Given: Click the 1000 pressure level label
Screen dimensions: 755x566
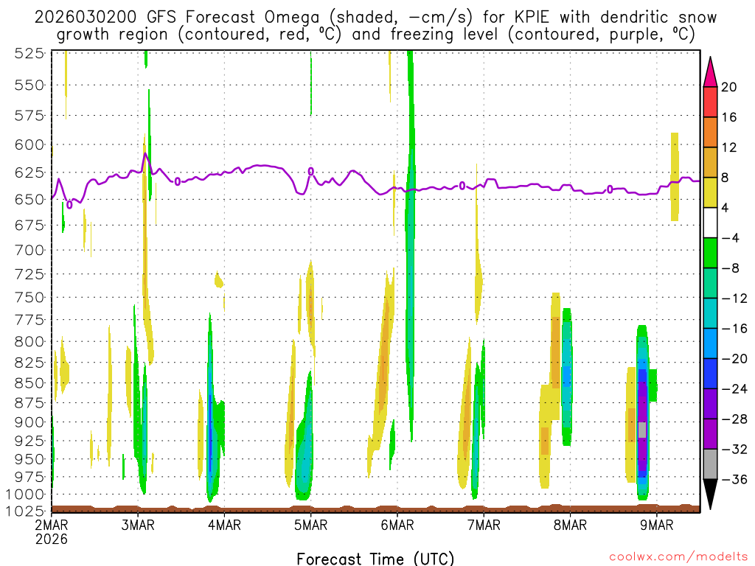Looking at the screenshot, I should [x=25, y=495].
